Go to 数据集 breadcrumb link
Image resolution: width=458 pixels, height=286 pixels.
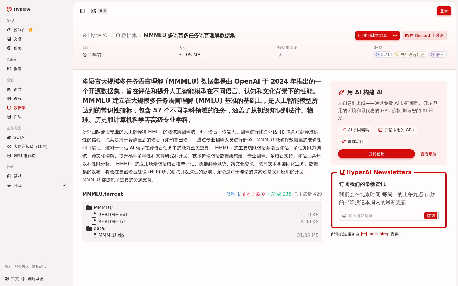point(126,35)
